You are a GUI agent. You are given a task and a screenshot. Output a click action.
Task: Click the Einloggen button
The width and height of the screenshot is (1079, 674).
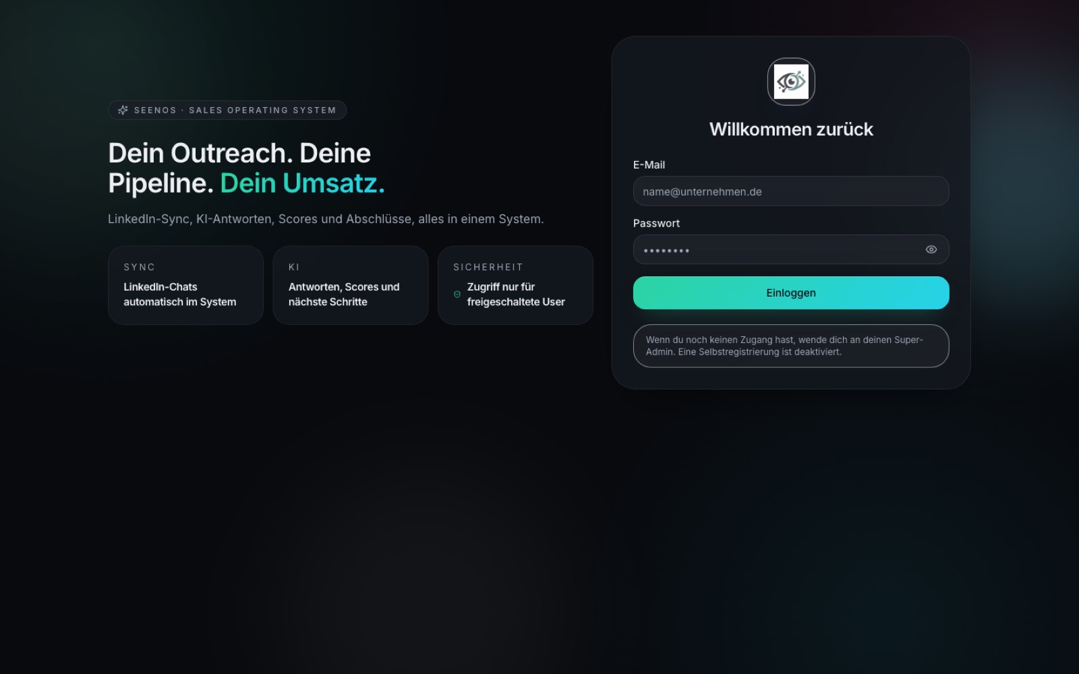pyautogui.click(x=791, y=293)
